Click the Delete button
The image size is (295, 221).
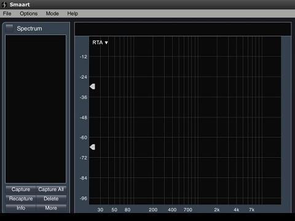(51, 199)
